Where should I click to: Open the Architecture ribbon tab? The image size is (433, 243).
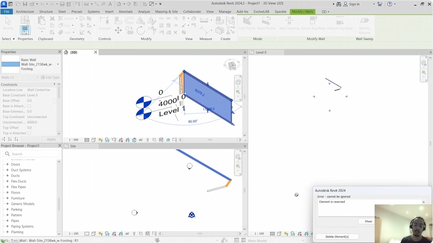(x=25, y=12)
